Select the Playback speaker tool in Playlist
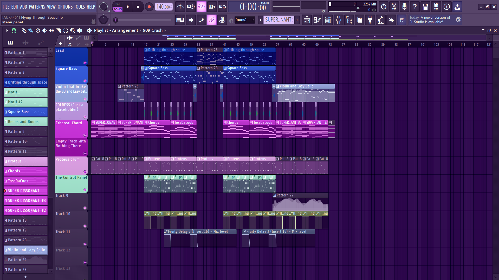Viewport: 499px width, 280px height. (80, 31)
